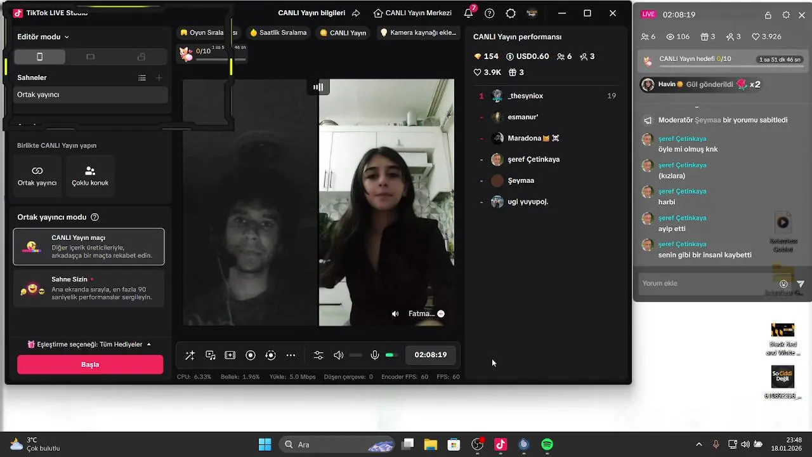Image resolution: width=812 pixels, height=457 pixels.
Task: Open Spotify from the taskbar
Action: point(547,444)
